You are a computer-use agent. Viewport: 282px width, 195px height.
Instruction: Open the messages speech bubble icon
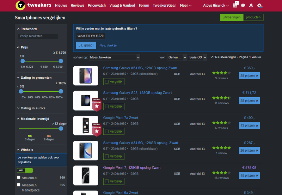243,5
